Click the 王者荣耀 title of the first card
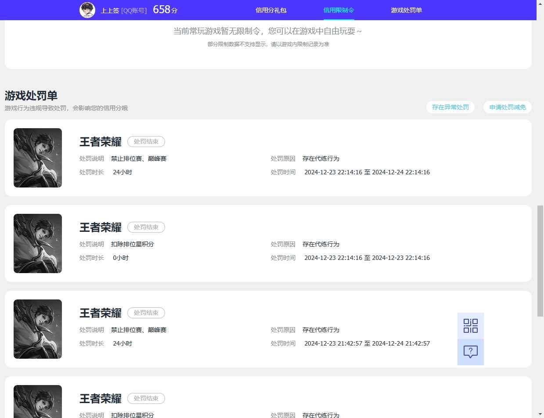544x418 pixels. [x=101, y=142]
